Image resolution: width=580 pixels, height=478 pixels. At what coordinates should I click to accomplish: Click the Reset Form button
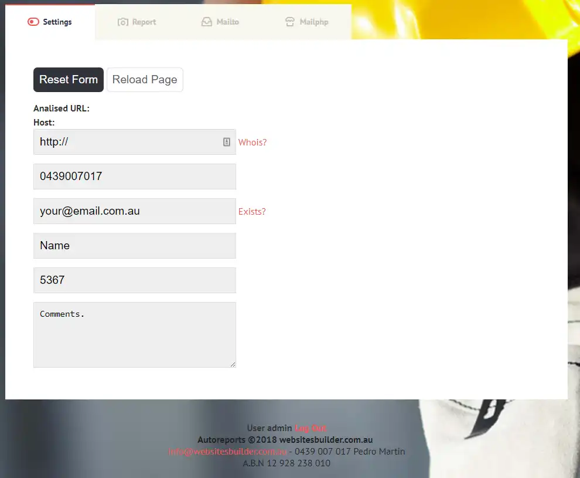69,80
